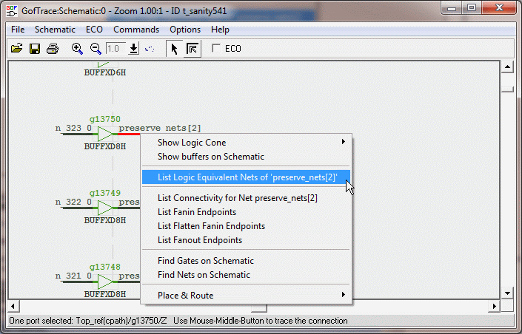Viewport: 522px width, 334px height.
Task: Click the BUFFXD6H cell label
Action: (x=105, y=72)
